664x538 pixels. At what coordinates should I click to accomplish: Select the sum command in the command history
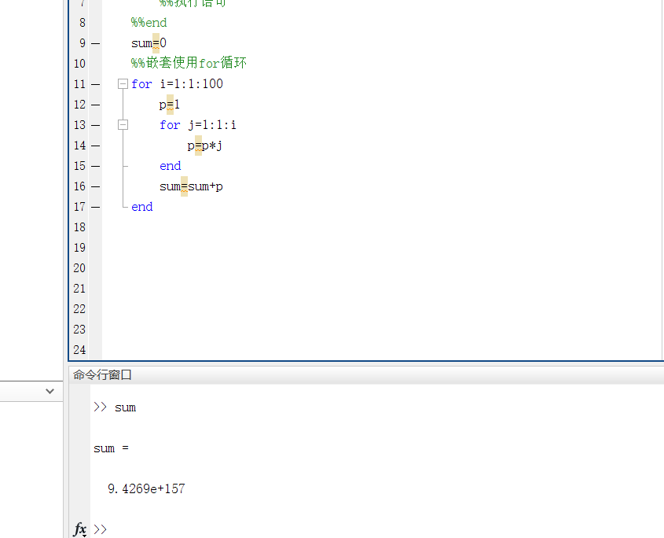tap(126, 407)
